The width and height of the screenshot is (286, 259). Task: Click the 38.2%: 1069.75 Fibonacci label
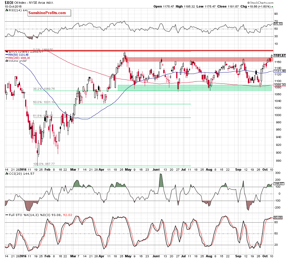[x=44, y=89]
